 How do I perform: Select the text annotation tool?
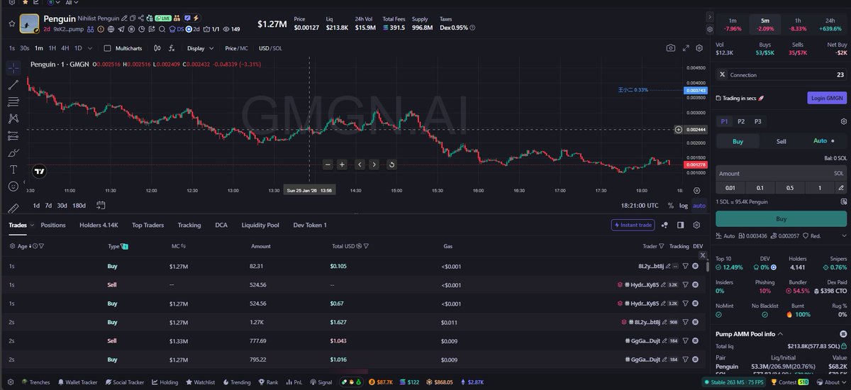(x=13, y=169)
